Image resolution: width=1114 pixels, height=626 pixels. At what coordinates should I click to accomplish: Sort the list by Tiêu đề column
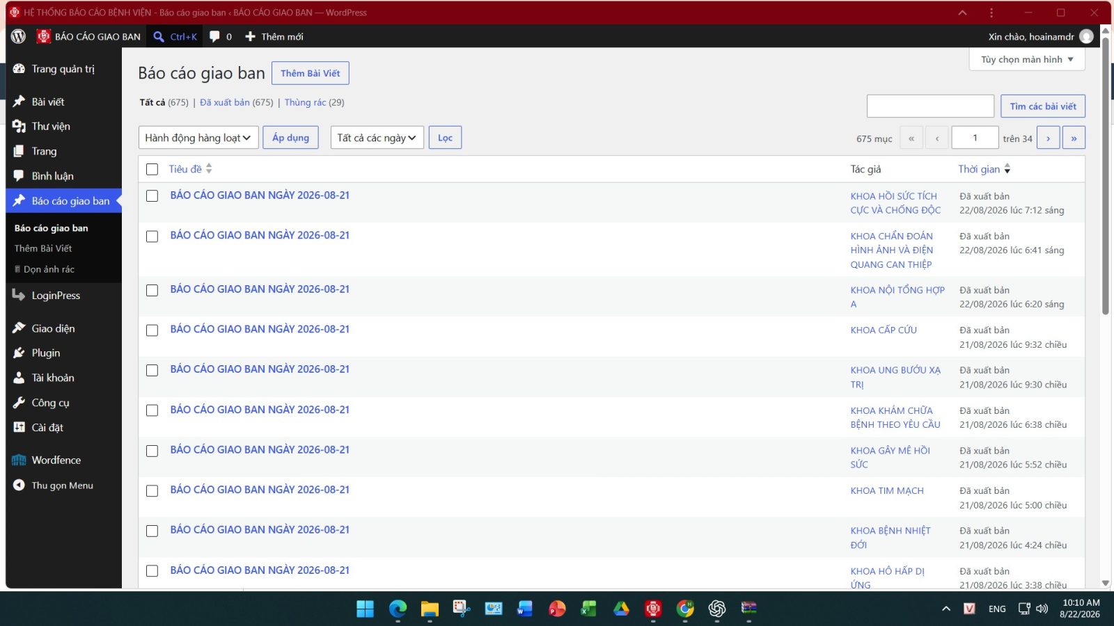coord(190,169)
